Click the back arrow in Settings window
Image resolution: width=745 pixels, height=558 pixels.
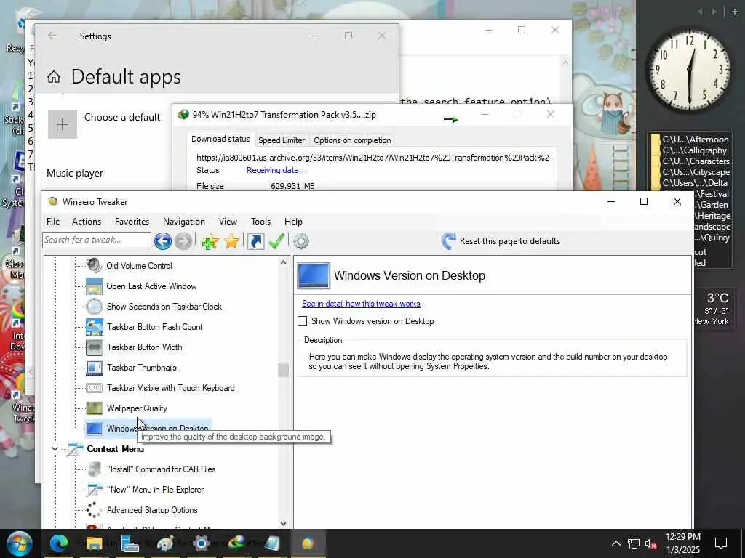[x=52, y=36]
